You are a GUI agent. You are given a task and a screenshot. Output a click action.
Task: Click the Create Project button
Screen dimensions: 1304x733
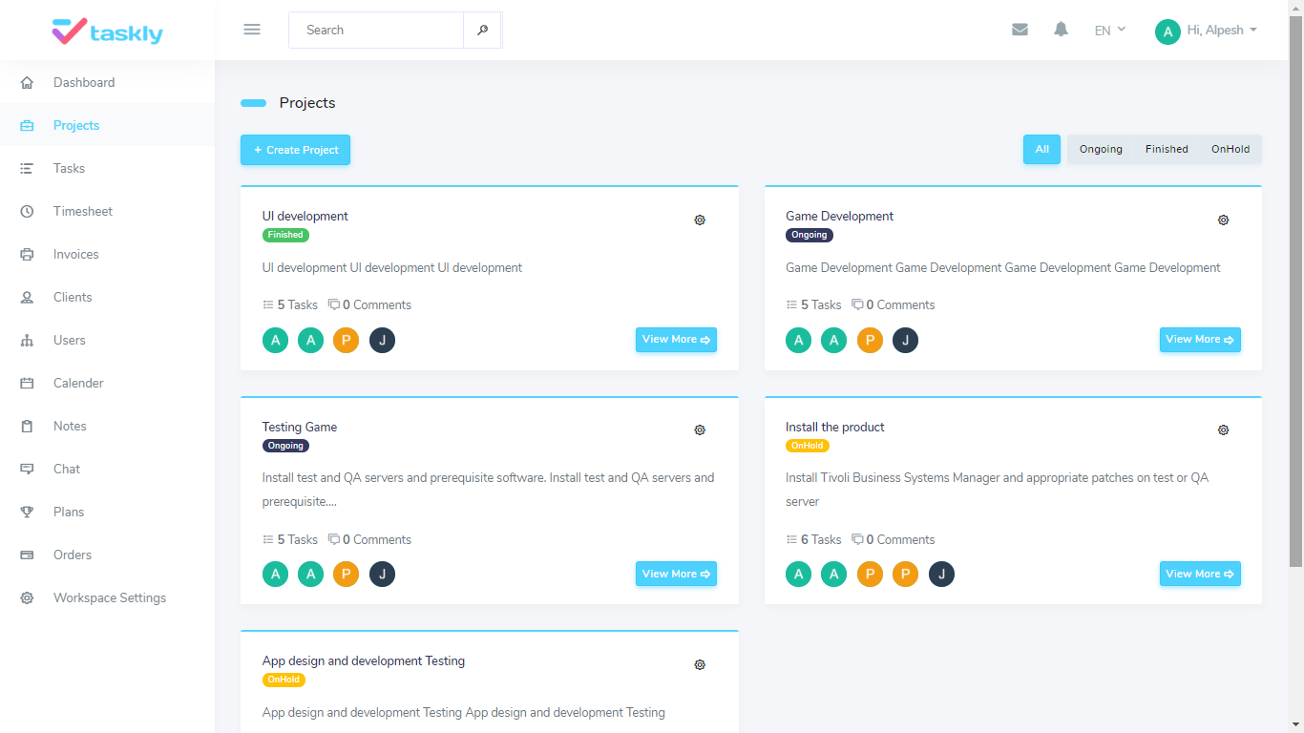(295, 150)
